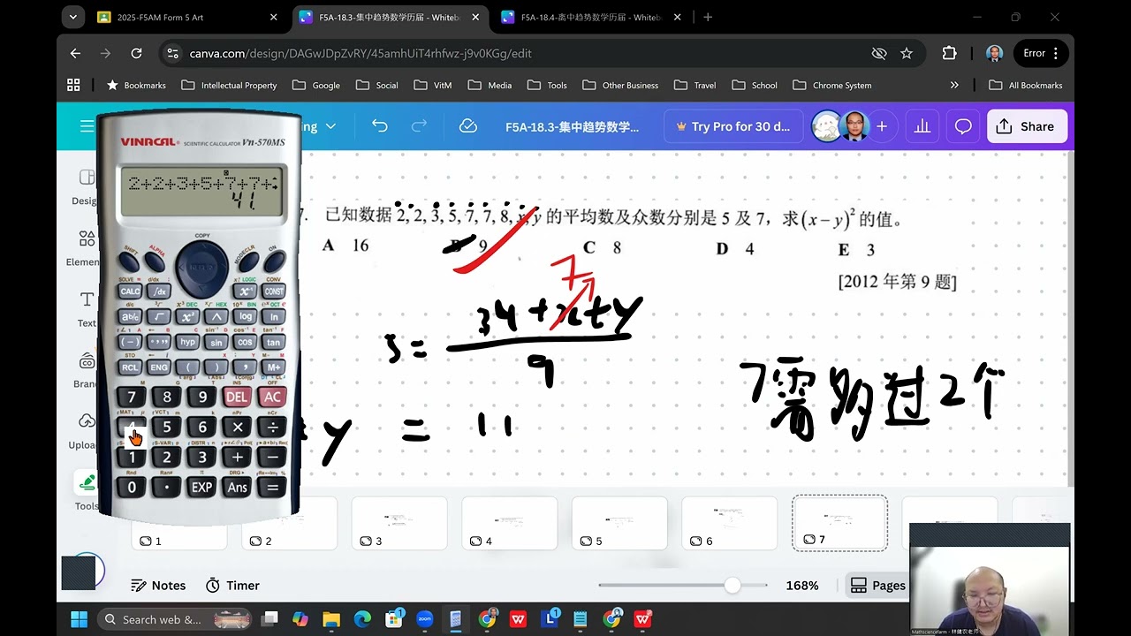Image resolution: width=1131 pixels, height=636 pixels.
Task: Open the comments speech bubble icon
Action: pos(963,126)
